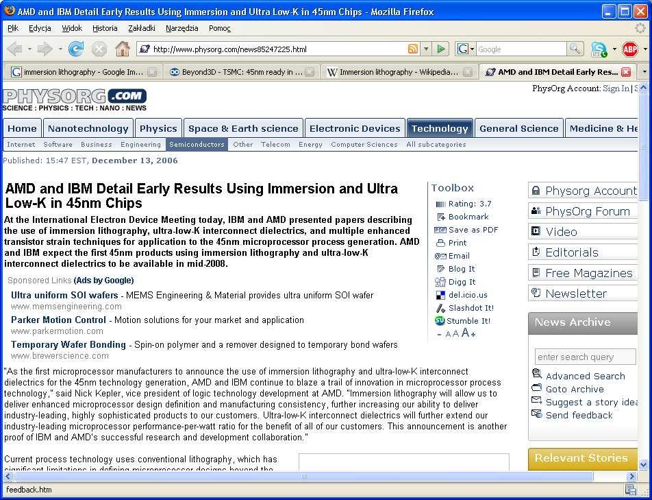652x500 pixels.
Task: Increase font size with the A+ icon
Action: click(468, 333)
